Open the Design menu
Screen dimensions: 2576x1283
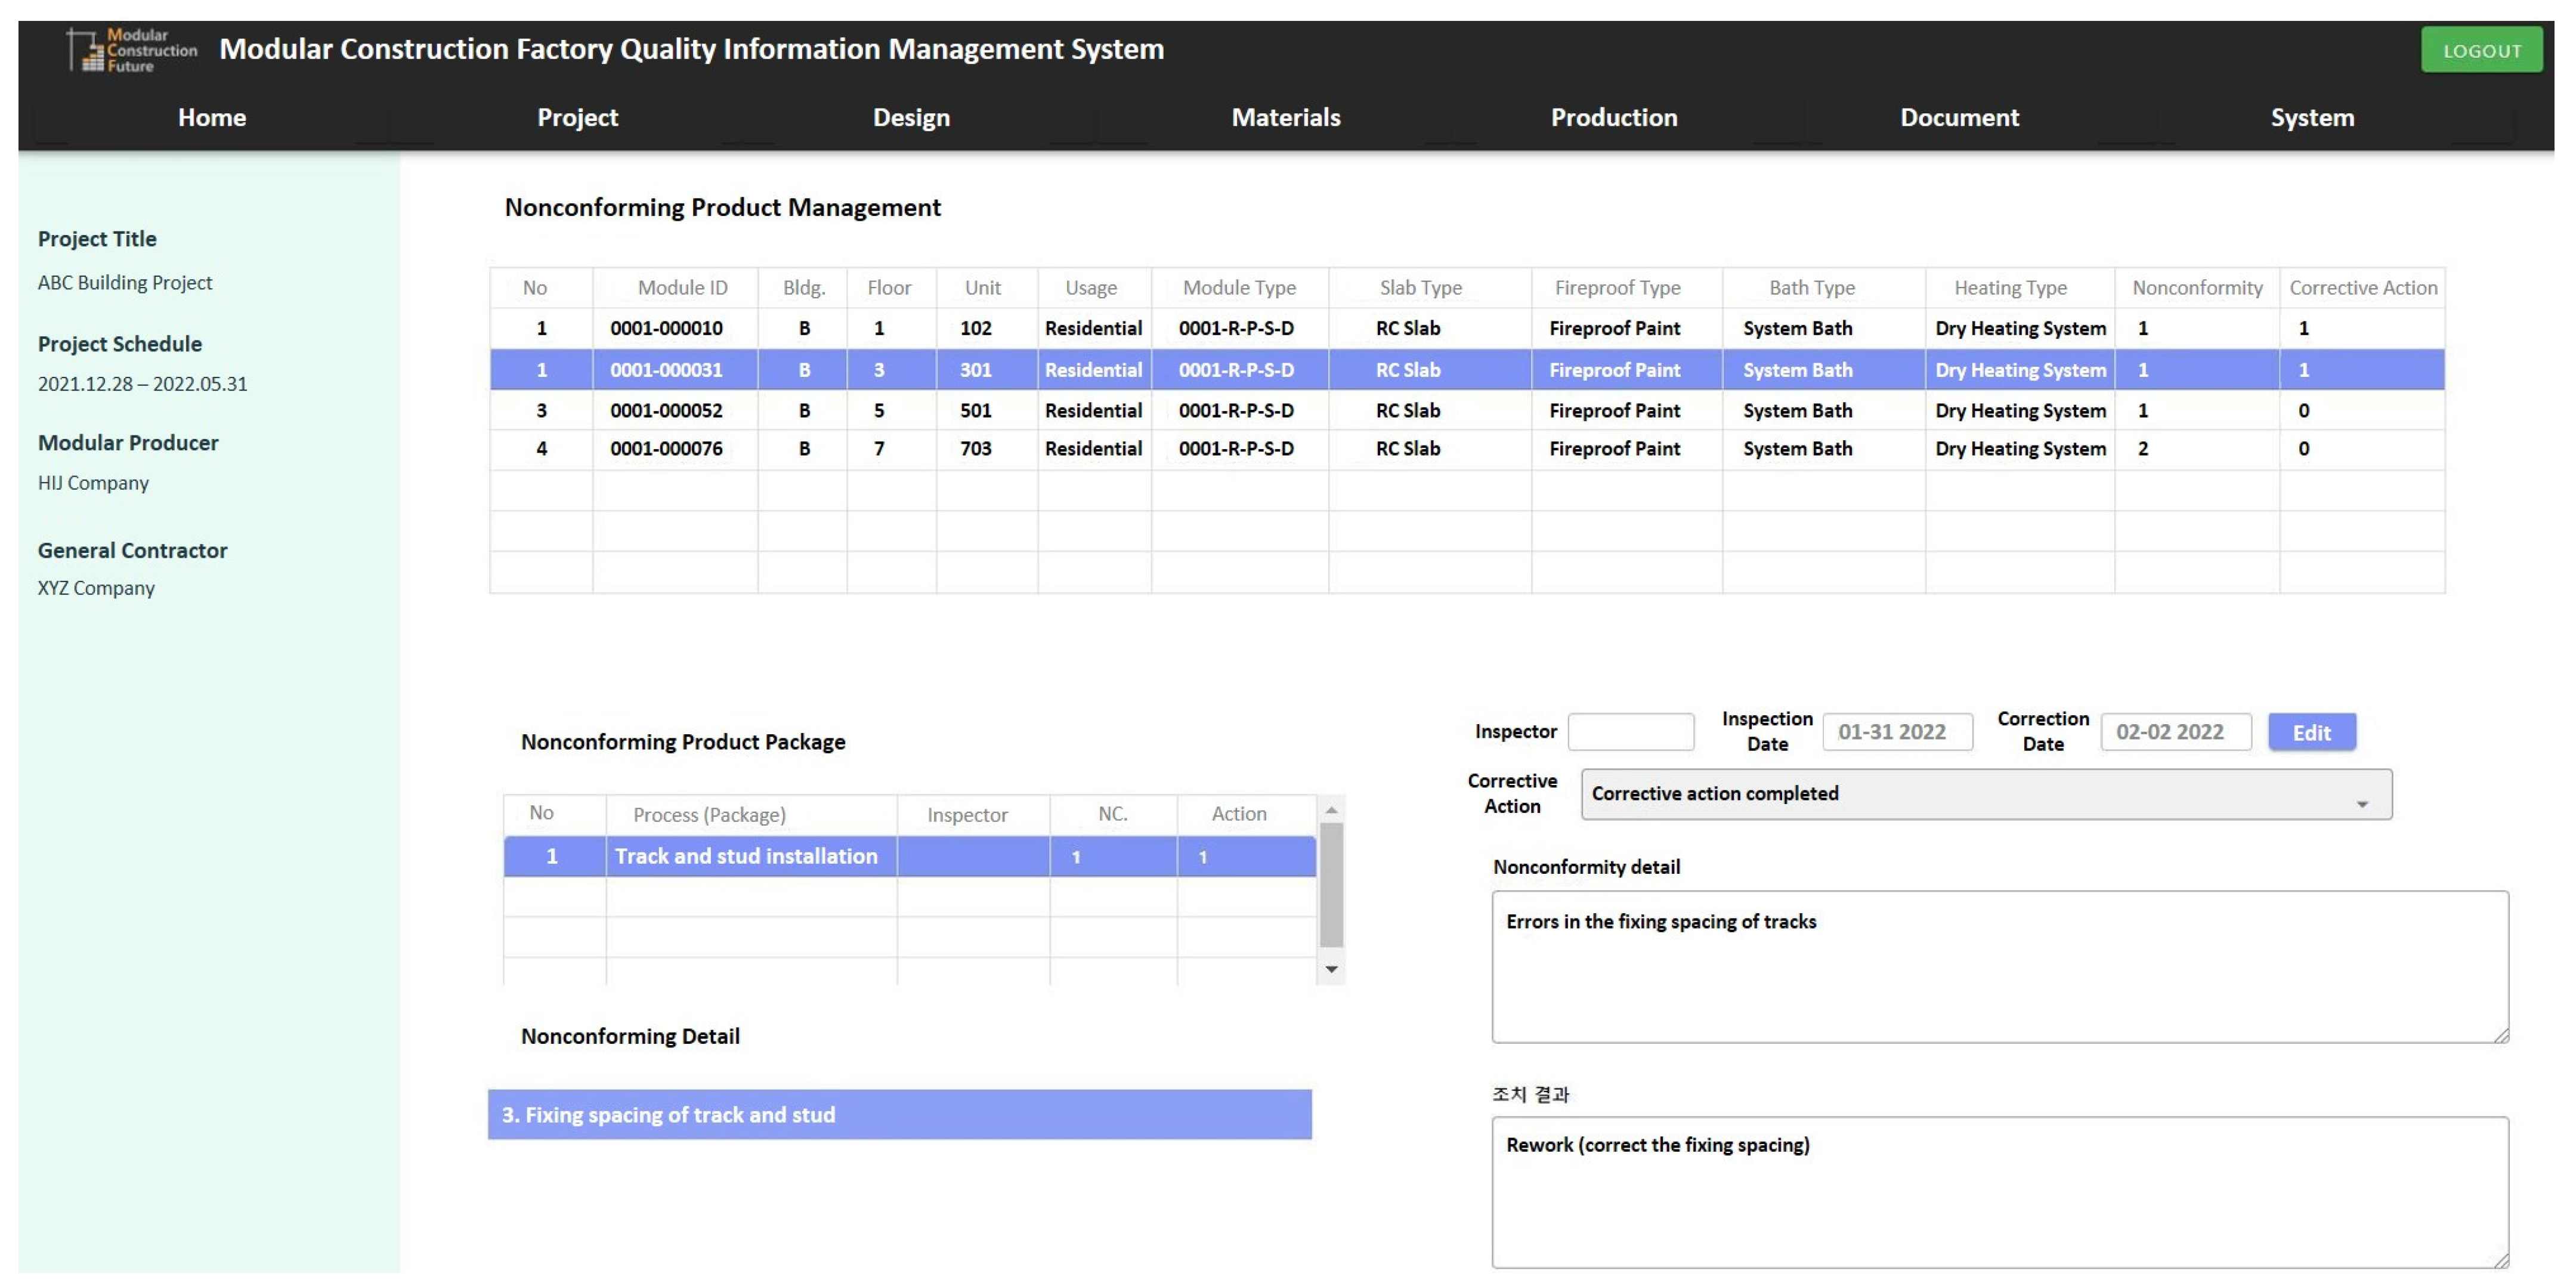(x=910, y=117)
